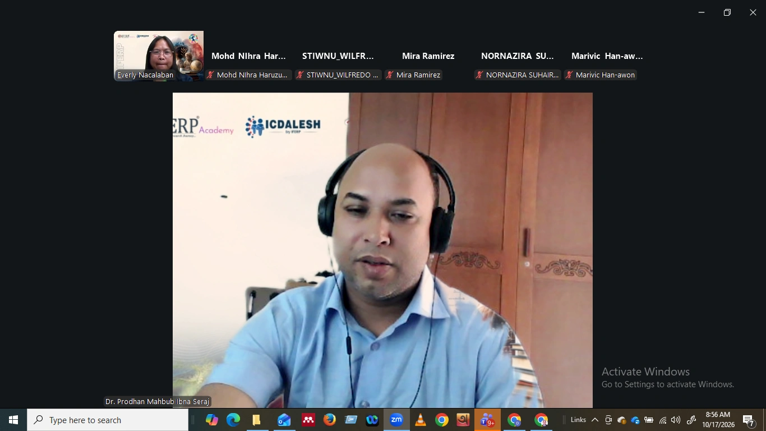The width and height of the screenshot is (766, 431).
Task: Open Webex from the taskbar
Action: (372, 420)
